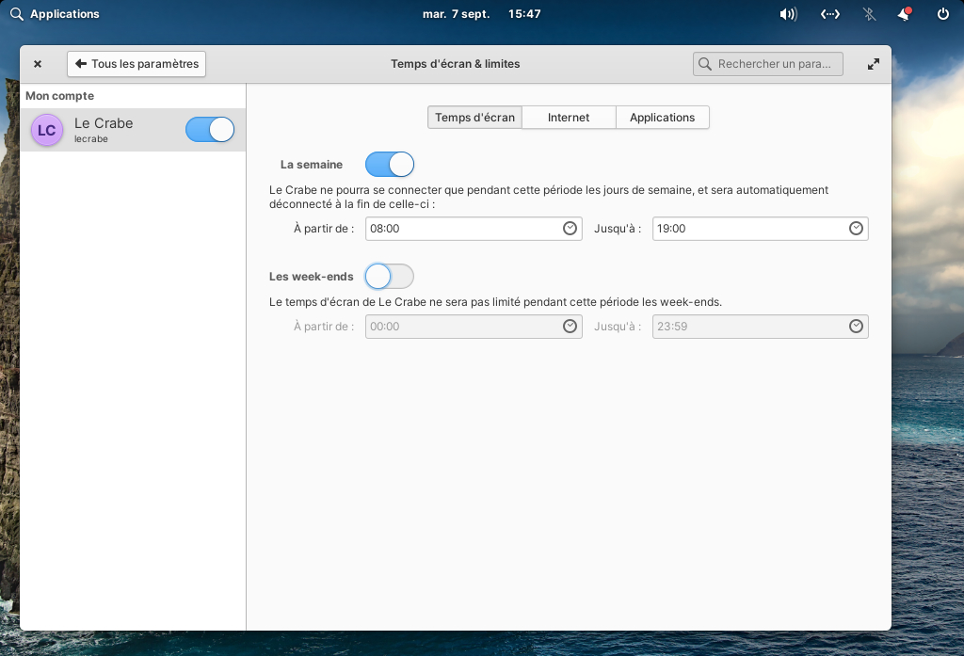Open the sound volume indicator
This screenshot has width=964, height=656.
(788, 13)
